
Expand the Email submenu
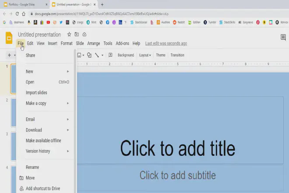48,119
